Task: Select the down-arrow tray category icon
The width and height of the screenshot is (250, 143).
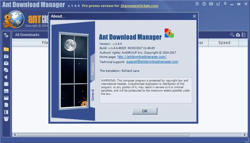Action: point(6,63)
